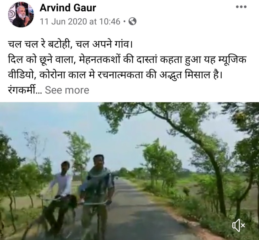Viewport: 259px width, 240px height.
Task: Click the caption line starting दिल को छूने वाला
Action: coord(127,60)
